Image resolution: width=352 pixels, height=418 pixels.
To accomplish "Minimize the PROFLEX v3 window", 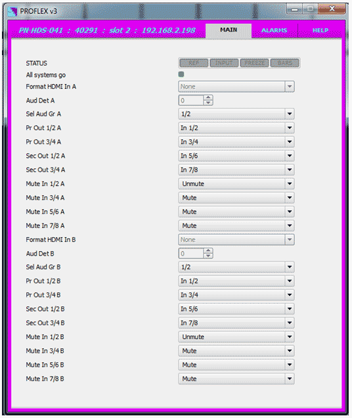I will coord(294,9).
